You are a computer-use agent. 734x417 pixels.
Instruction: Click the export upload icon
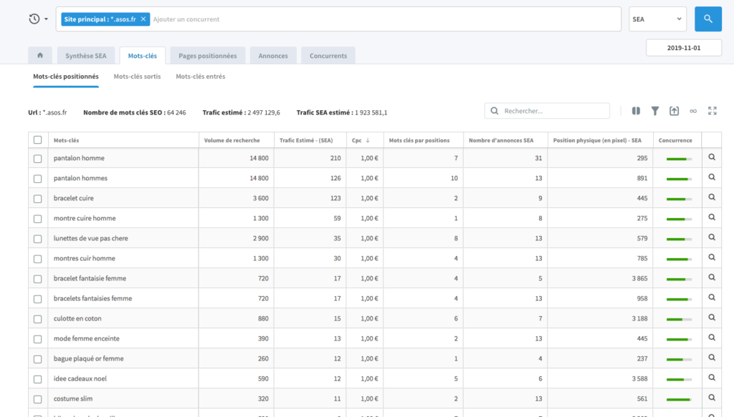click(x=674, y=111)
